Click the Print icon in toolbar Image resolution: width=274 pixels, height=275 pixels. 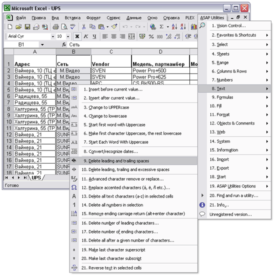(x=56, y=27)
